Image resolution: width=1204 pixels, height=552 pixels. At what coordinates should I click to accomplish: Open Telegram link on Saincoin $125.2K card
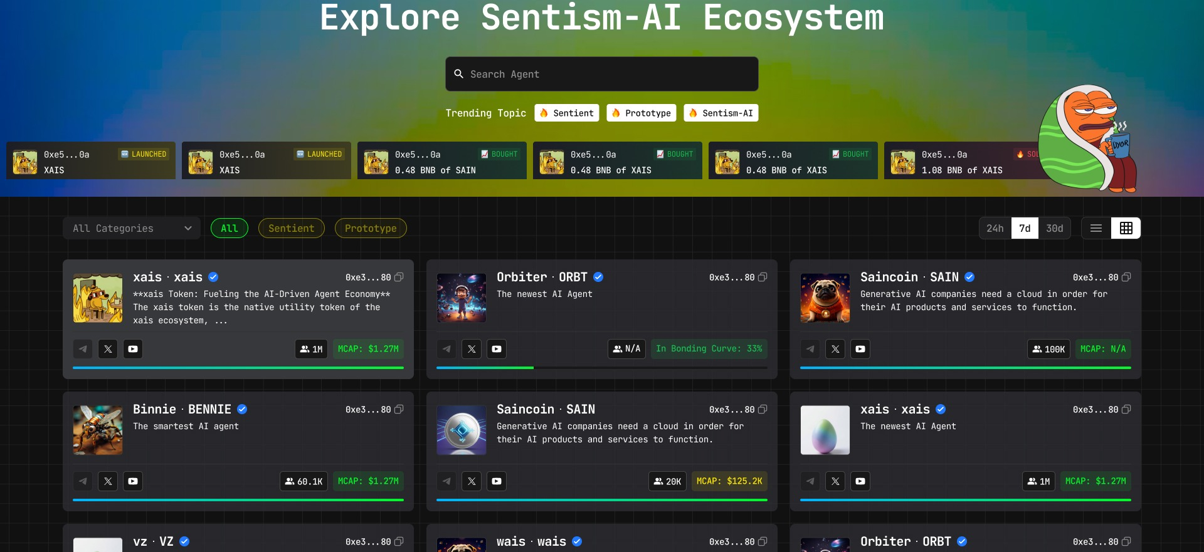[x=446, y=481]
